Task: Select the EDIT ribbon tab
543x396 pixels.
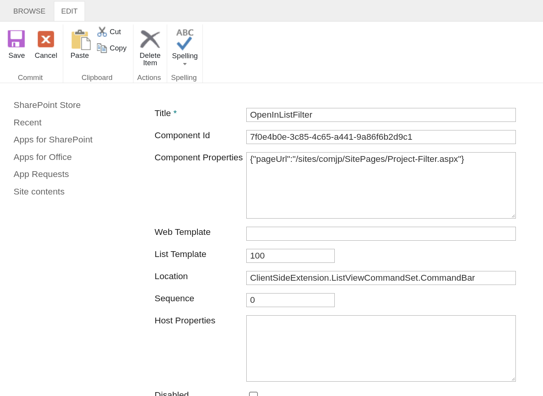Action: point(69,11)
